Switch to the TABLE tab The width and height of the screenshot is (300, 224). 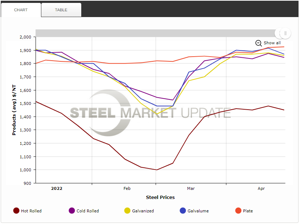tap(61, 10)
